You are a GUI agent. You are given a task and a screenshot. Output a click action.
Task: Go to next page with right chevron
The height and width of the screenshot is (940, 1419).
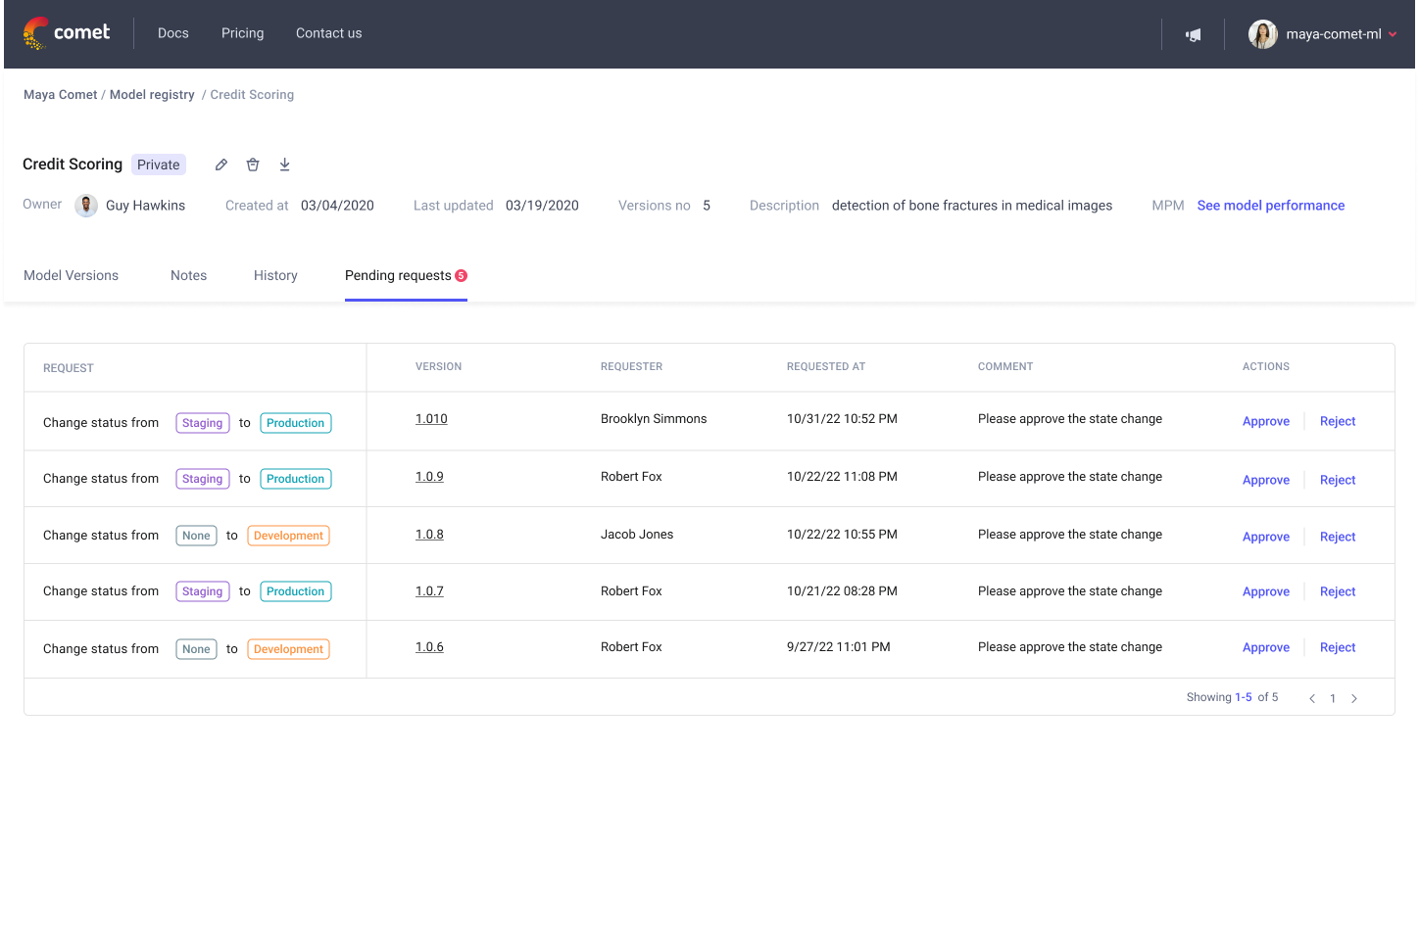click(1354, 698)
